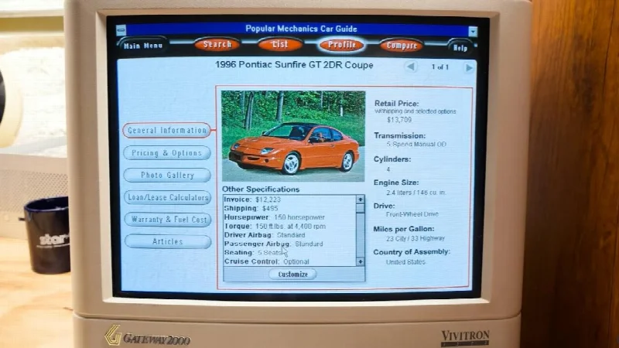Open Loan/Lease Calculators section

coord(168,197)
